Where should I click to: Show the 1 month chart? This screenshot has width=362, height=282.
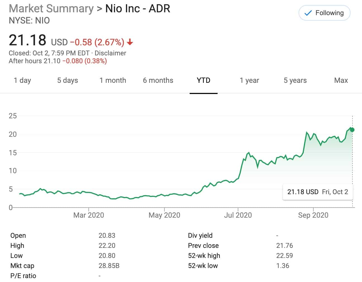coord(113,81)
